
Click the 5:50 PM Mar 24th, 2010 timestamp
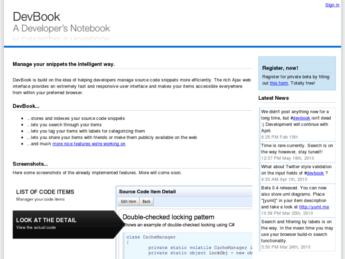[x=286, y=247]
